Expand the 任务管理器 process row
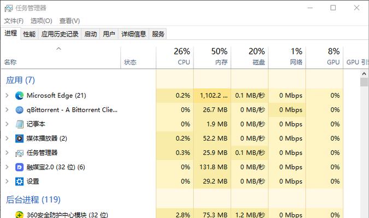This screenshot has height=218, width=369. point(7,153)
